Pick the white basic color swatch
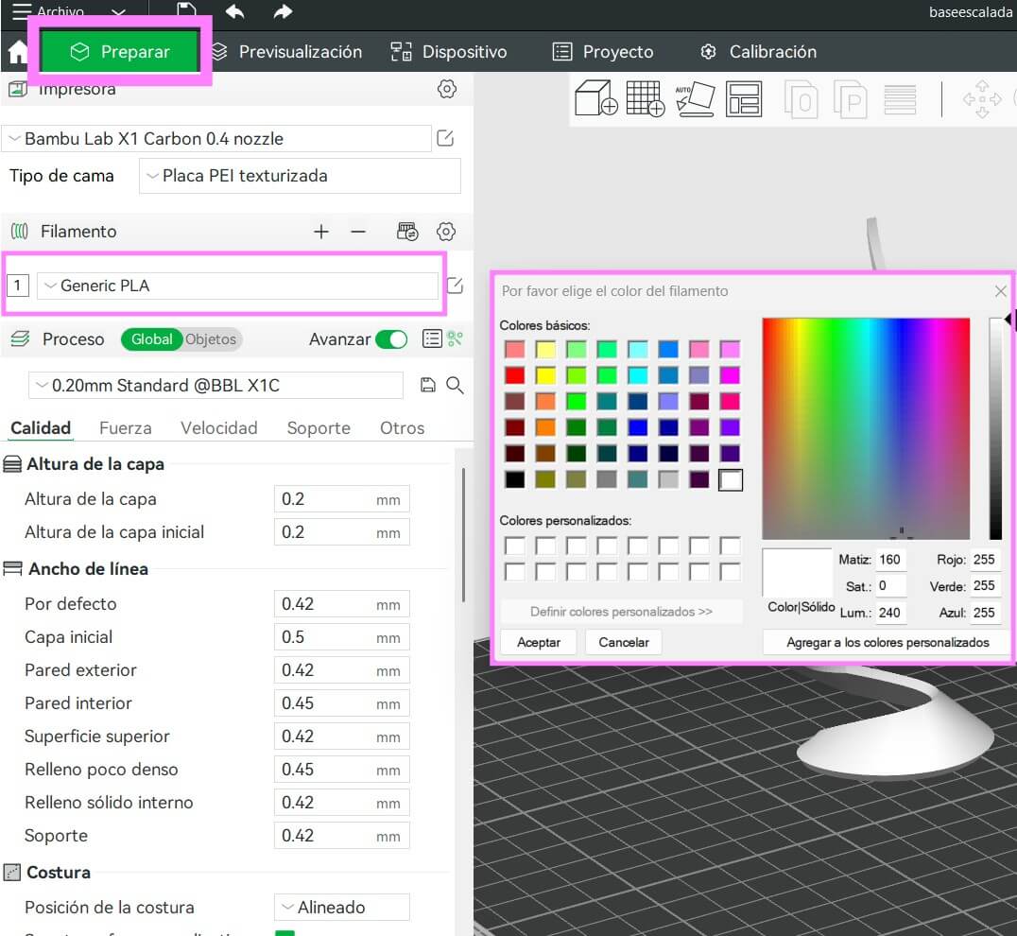The height and width of the screenshot is (936, 1017). click(731, 480)
